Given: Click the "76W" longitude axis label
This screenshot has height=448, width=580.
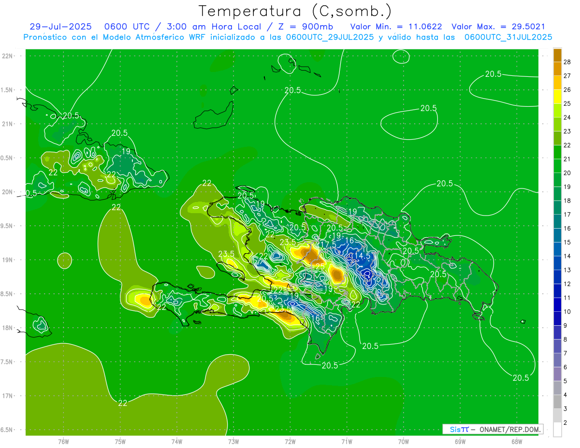Looking at the screenshot, I should coord(63,441).
